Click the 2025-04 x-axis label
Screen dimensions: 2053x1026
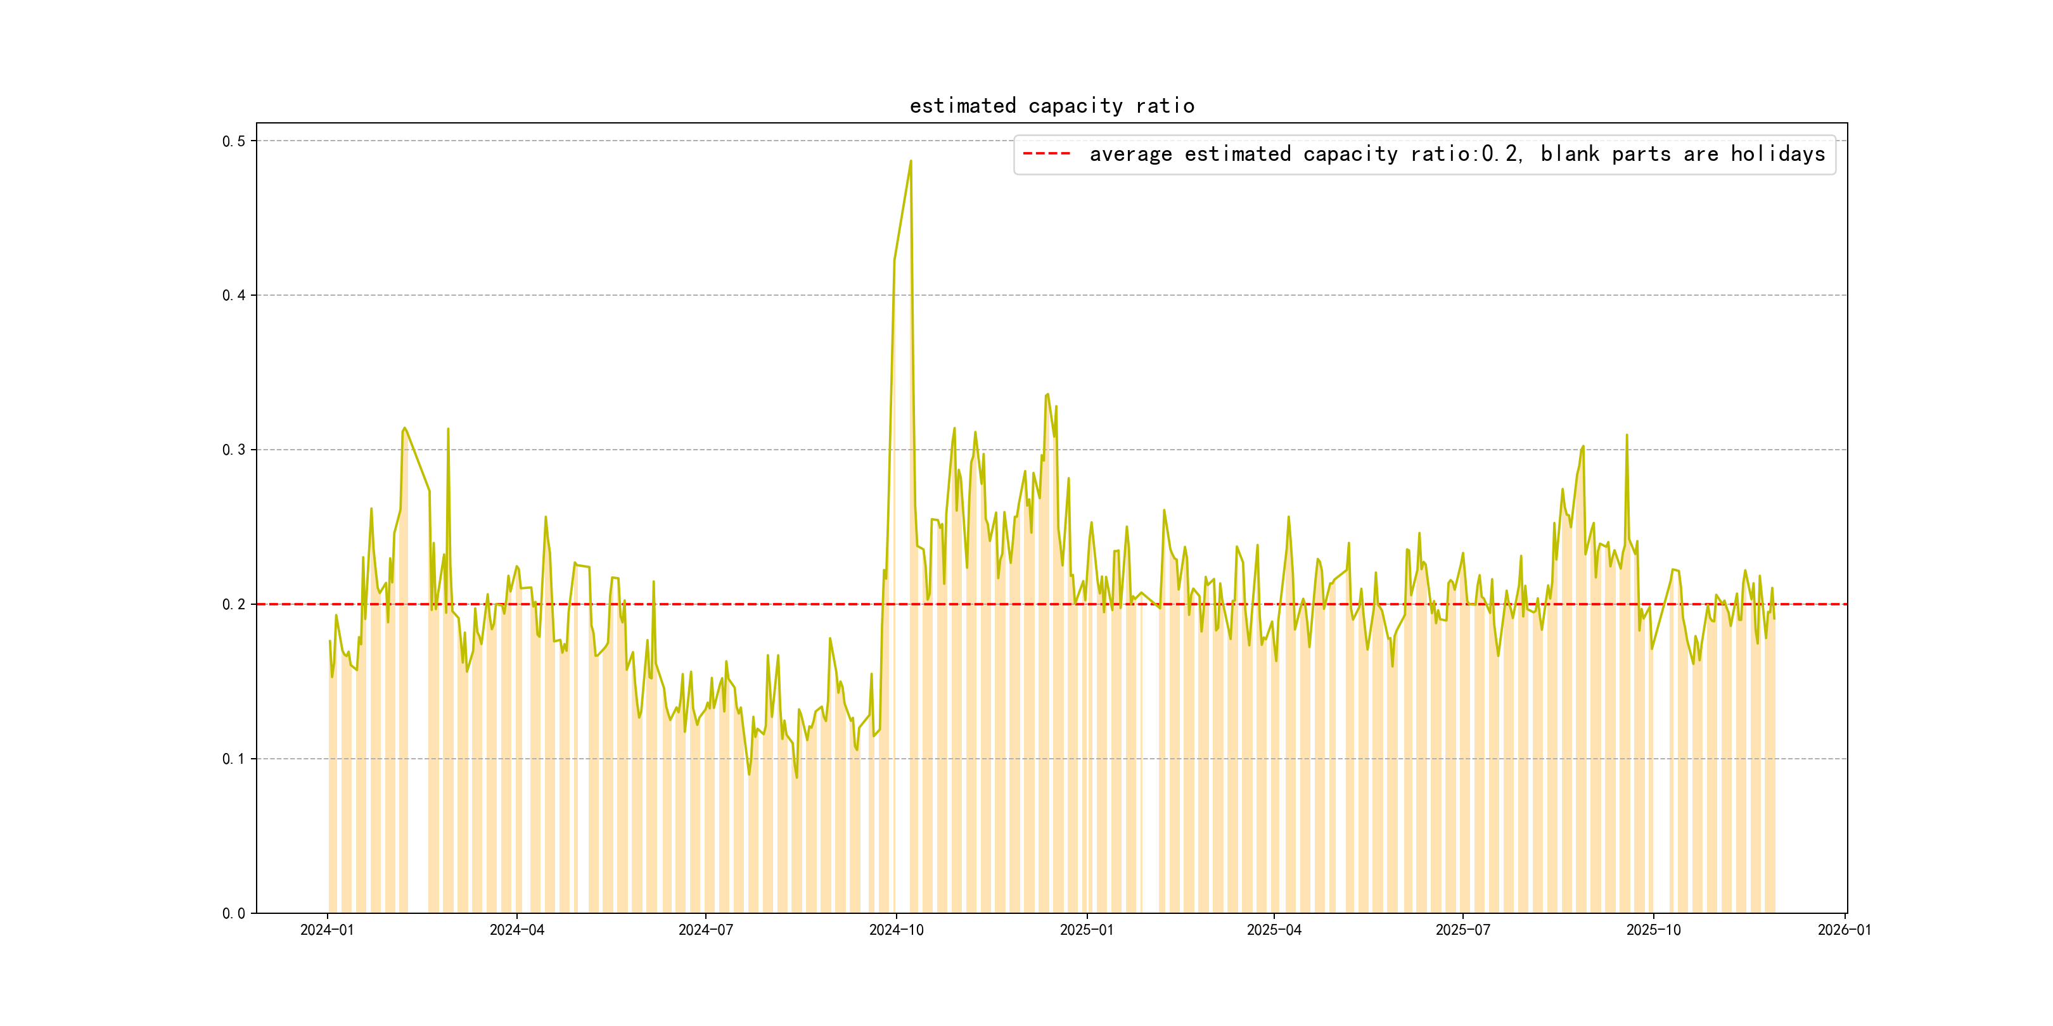[x=1274, y=930]
